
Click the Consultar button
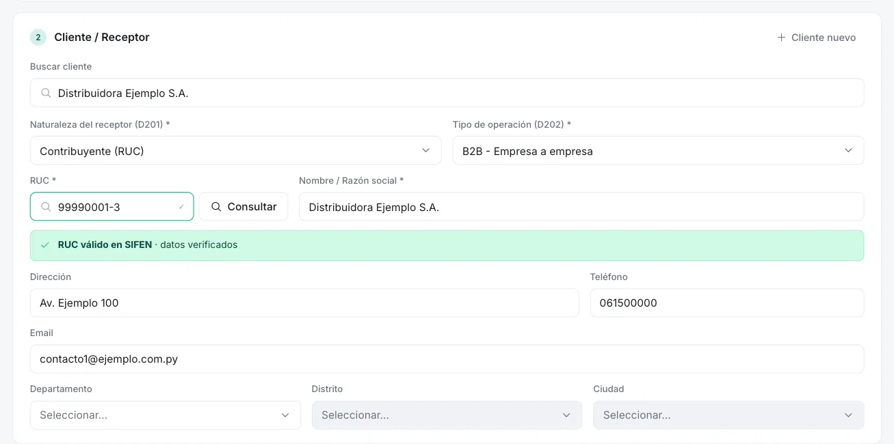point(244,206)
